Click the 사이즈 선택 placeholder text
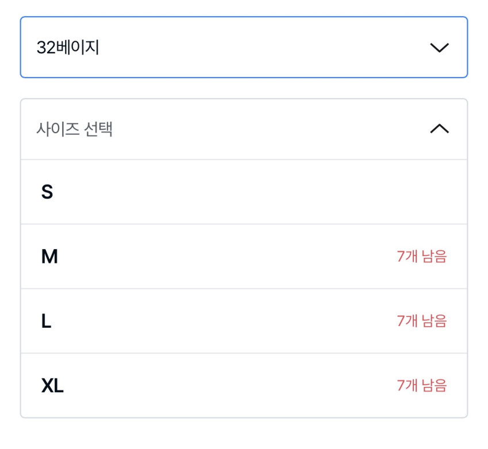This screenshot has height=449, width=488. click(74, 129)
